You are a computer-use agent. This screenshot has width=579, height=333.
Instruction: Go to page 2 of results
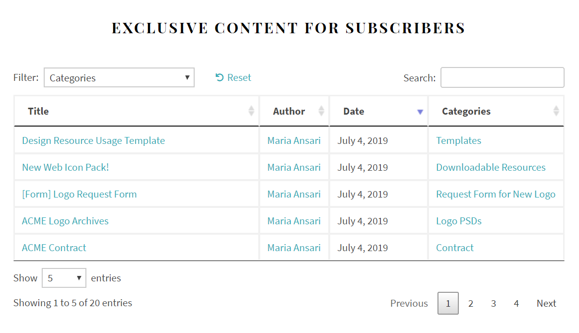[471, 303]
